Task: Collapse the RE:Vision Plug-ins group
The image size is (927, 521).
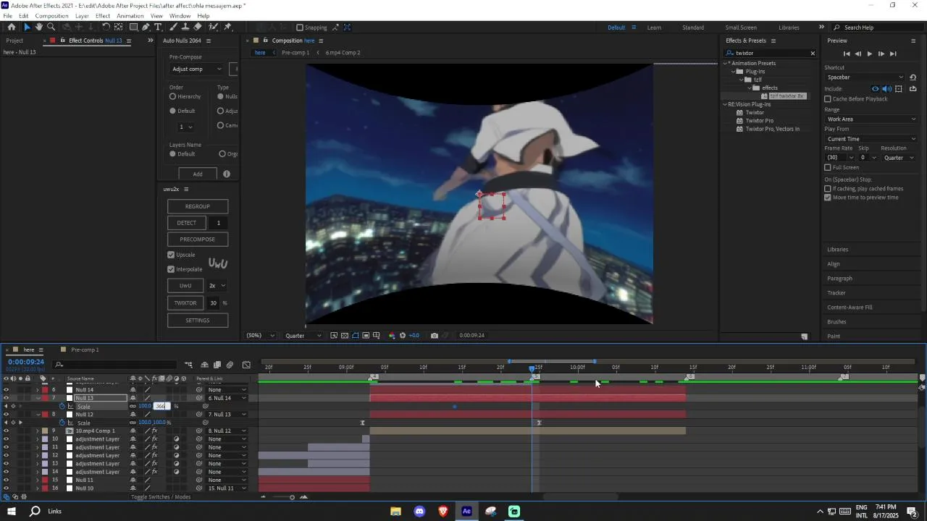Action: [x=725, y=104]
